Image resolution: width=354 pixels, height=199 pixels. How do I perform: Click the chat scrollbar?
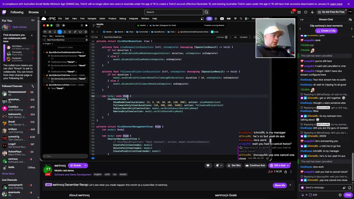(x=353, y=167)
